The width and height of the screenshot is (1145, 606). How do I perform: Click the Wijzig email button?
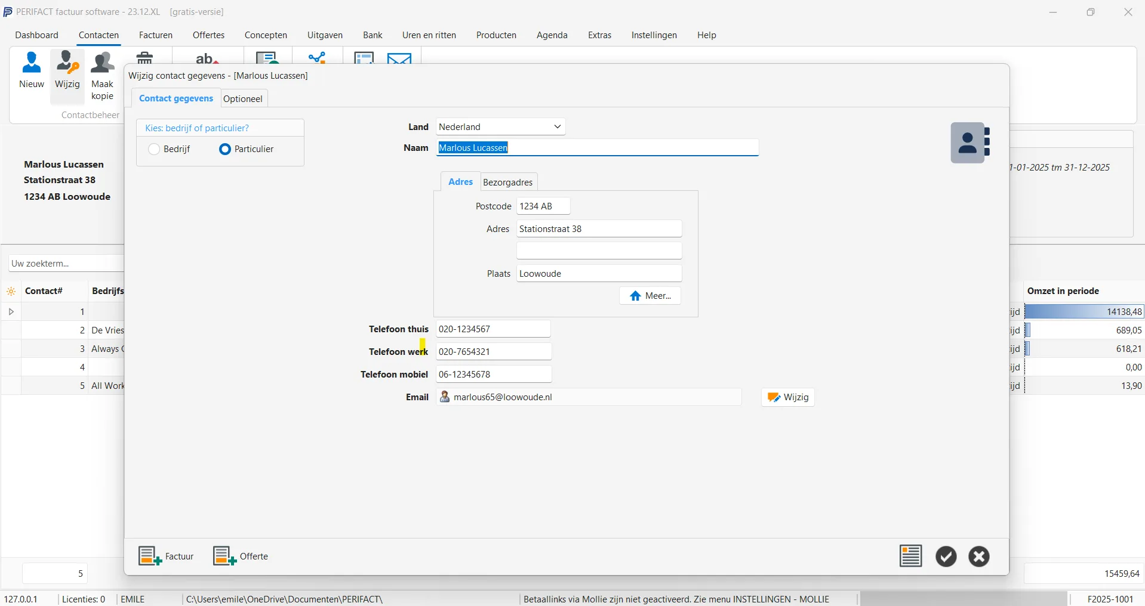click(x=788, y=397)
